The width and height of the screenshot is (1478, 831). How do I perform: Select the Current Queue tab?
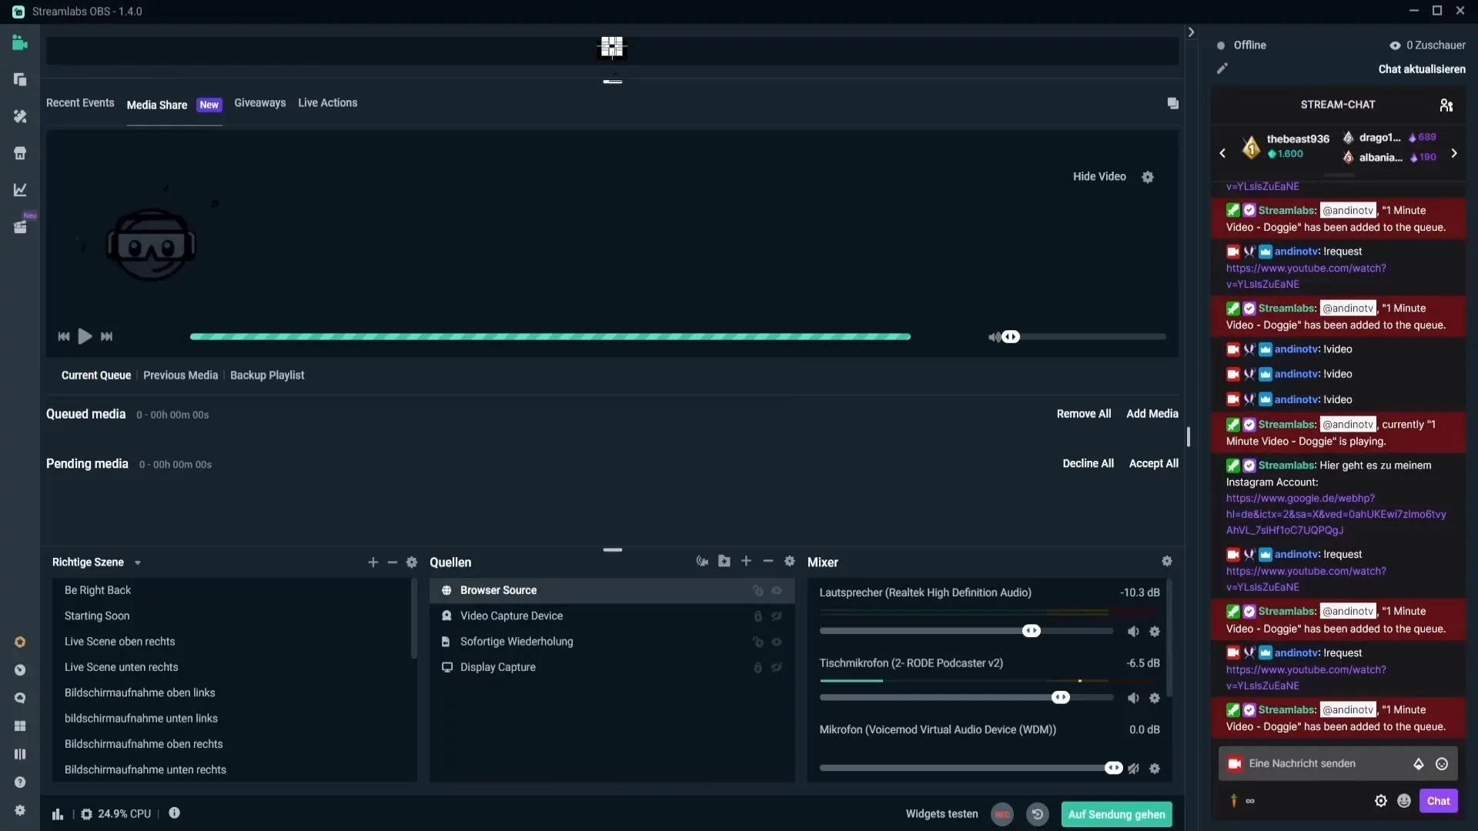pos(96,375)
